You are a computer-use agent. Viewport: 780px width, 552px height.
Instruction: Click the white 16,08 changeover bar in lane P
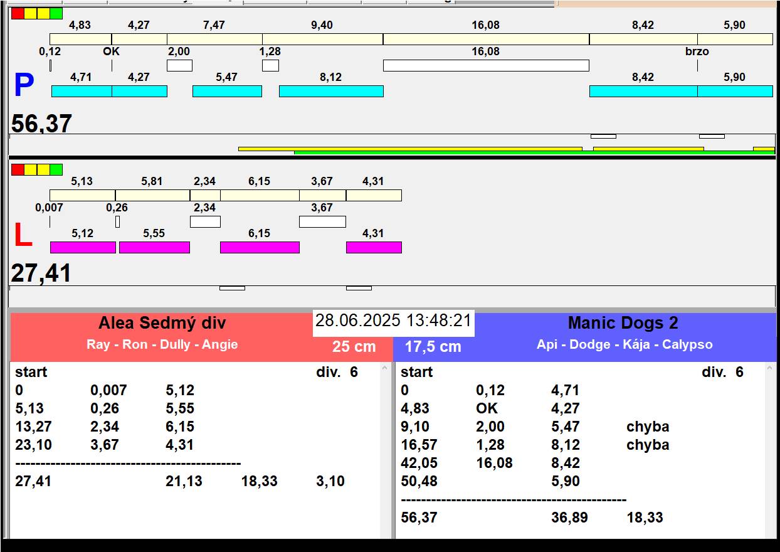point(486,65)
